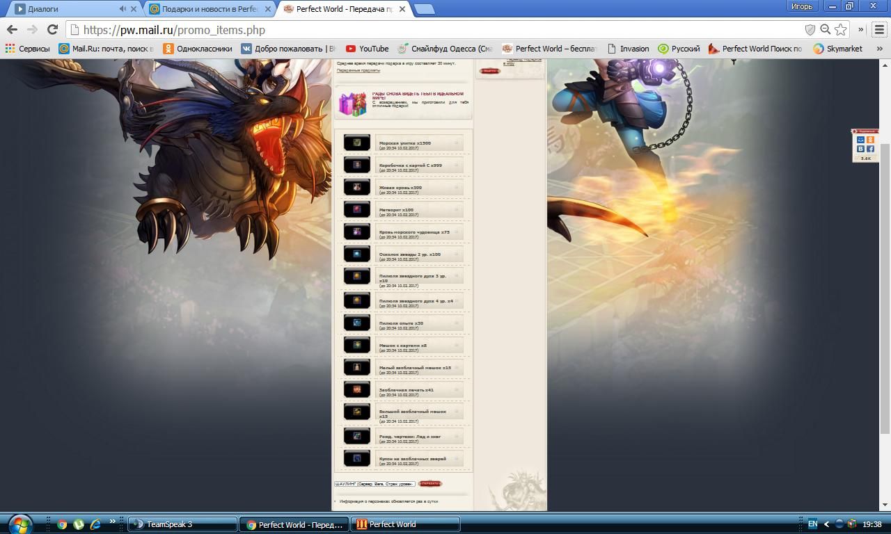Click the Кровь морского чудовища x75 icon
Image resolution: width=891 pixels, height=534 pixels.
coord(357,232)
